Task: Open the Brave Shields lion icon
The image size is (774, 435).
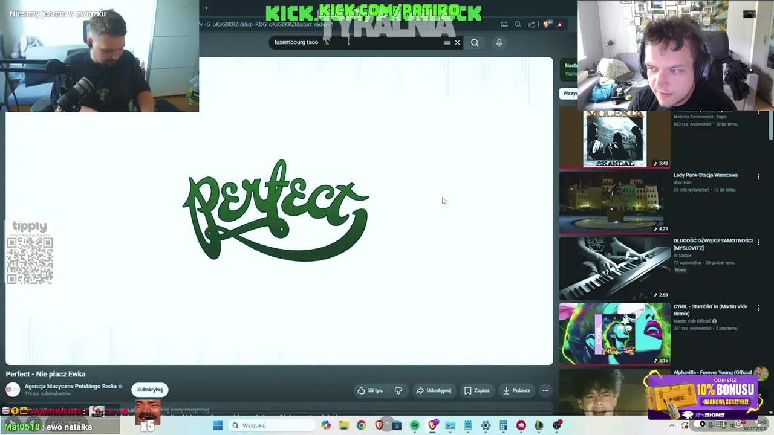Action: pyautogui.click(x=547, y=24)
